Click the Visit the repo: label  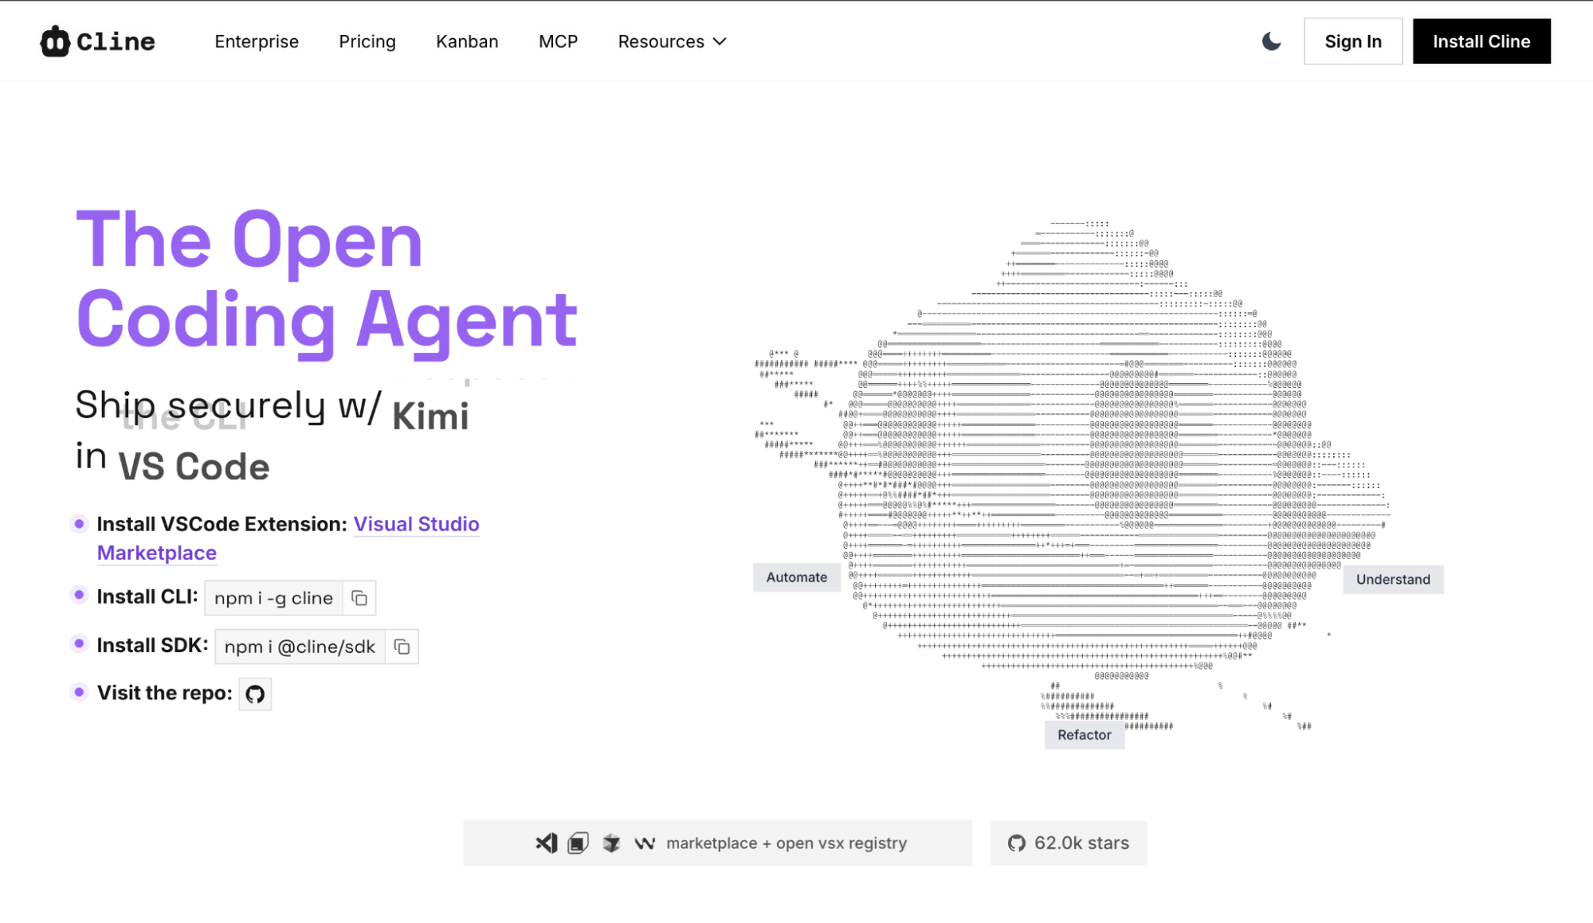(164, 693)
